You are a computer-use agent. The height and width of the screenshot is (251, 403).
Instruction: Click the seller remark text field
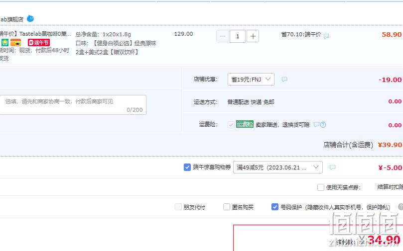pyautogui.click(x=73, y=105)
